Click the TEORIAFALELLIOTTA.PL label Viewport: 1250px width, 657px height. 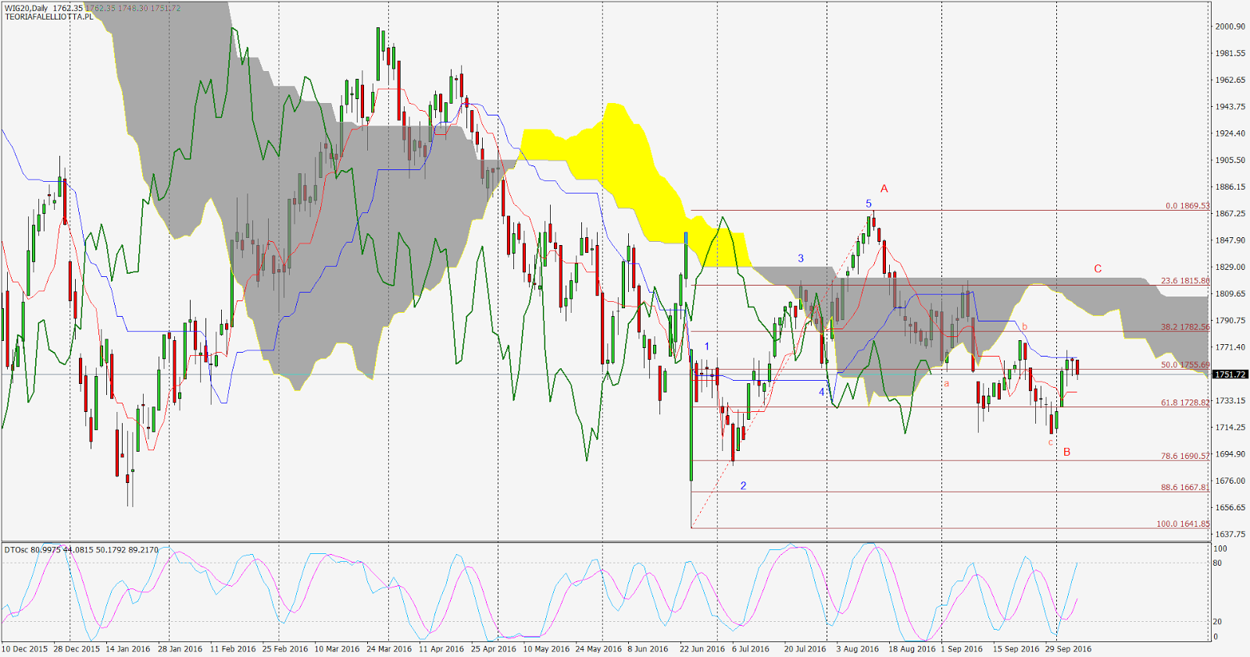pyautogui.click(x=48, y=16)
